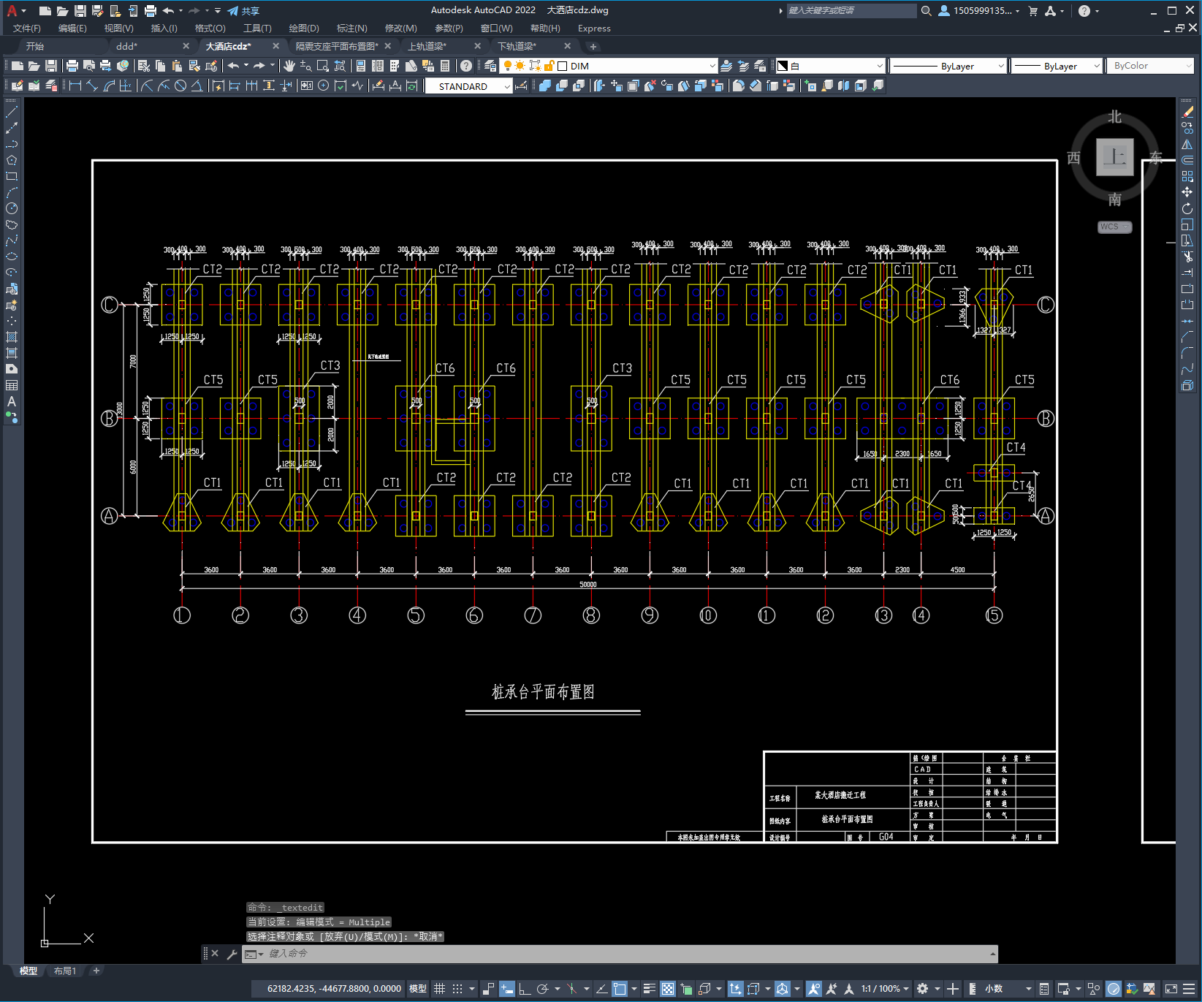Click the search magnifier icon in title bar

[926, 11]
